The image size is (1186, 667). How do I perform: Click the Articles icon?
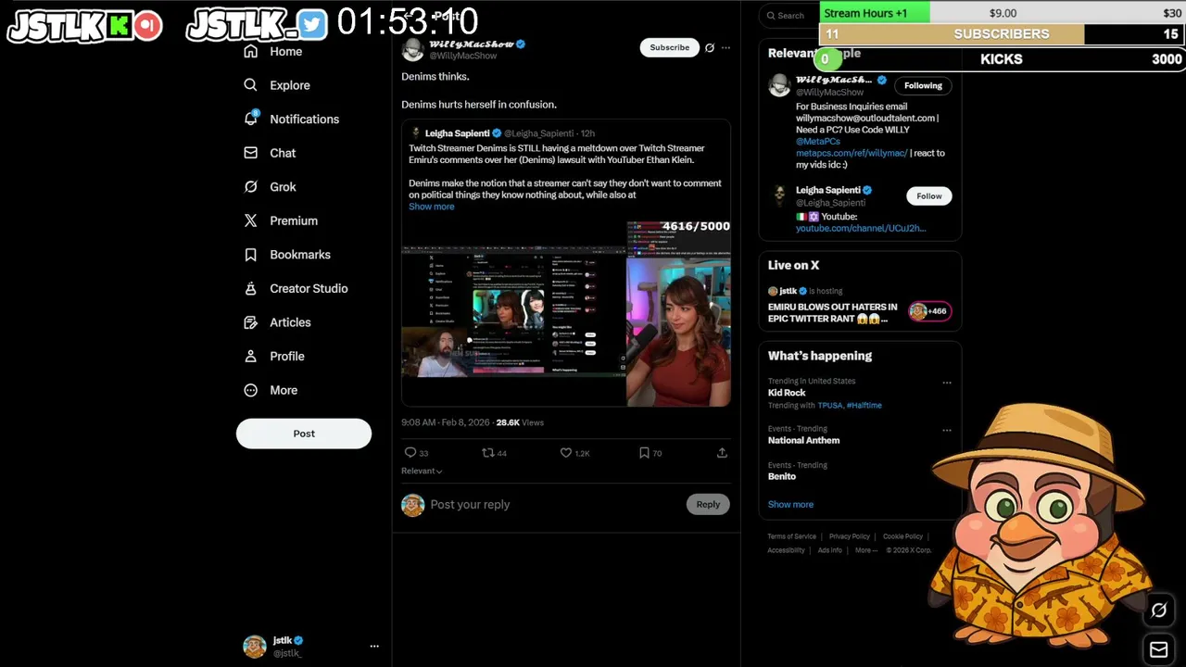coord(250,322)
